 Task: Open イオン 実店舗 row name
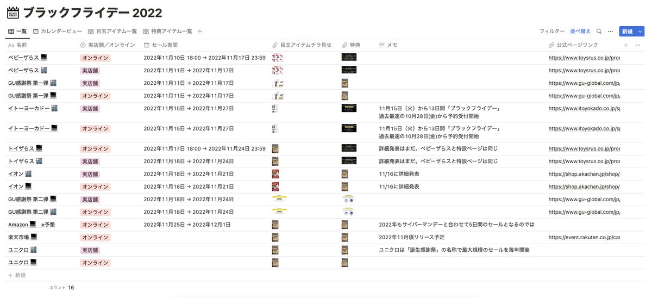click(x=20, y=173)
